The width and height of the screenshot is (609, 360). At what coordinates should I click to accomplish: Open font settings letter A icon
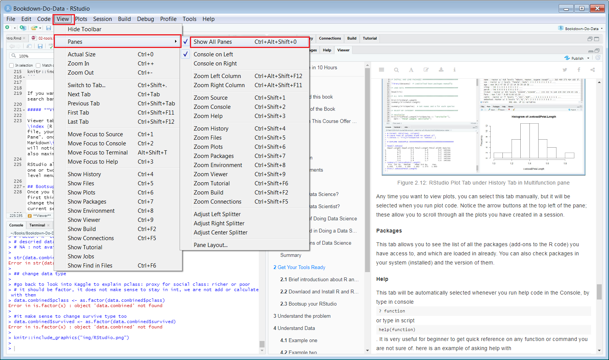point(411,70)
